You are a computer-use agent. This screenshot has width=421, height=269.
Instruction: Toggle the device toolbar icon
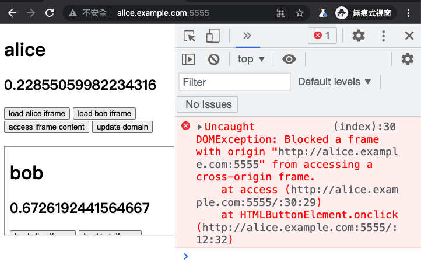[213, 36]
